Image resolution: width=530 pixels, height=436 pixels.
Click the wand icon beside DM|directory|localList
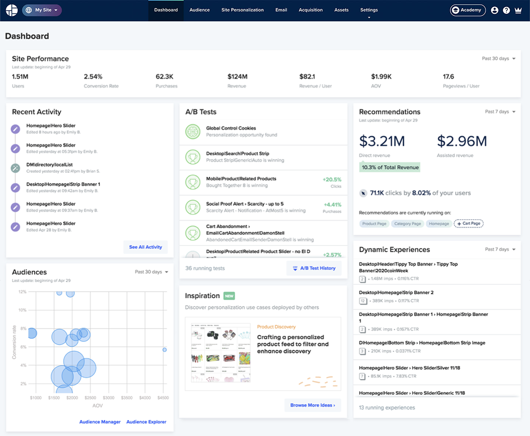[15, 168]
